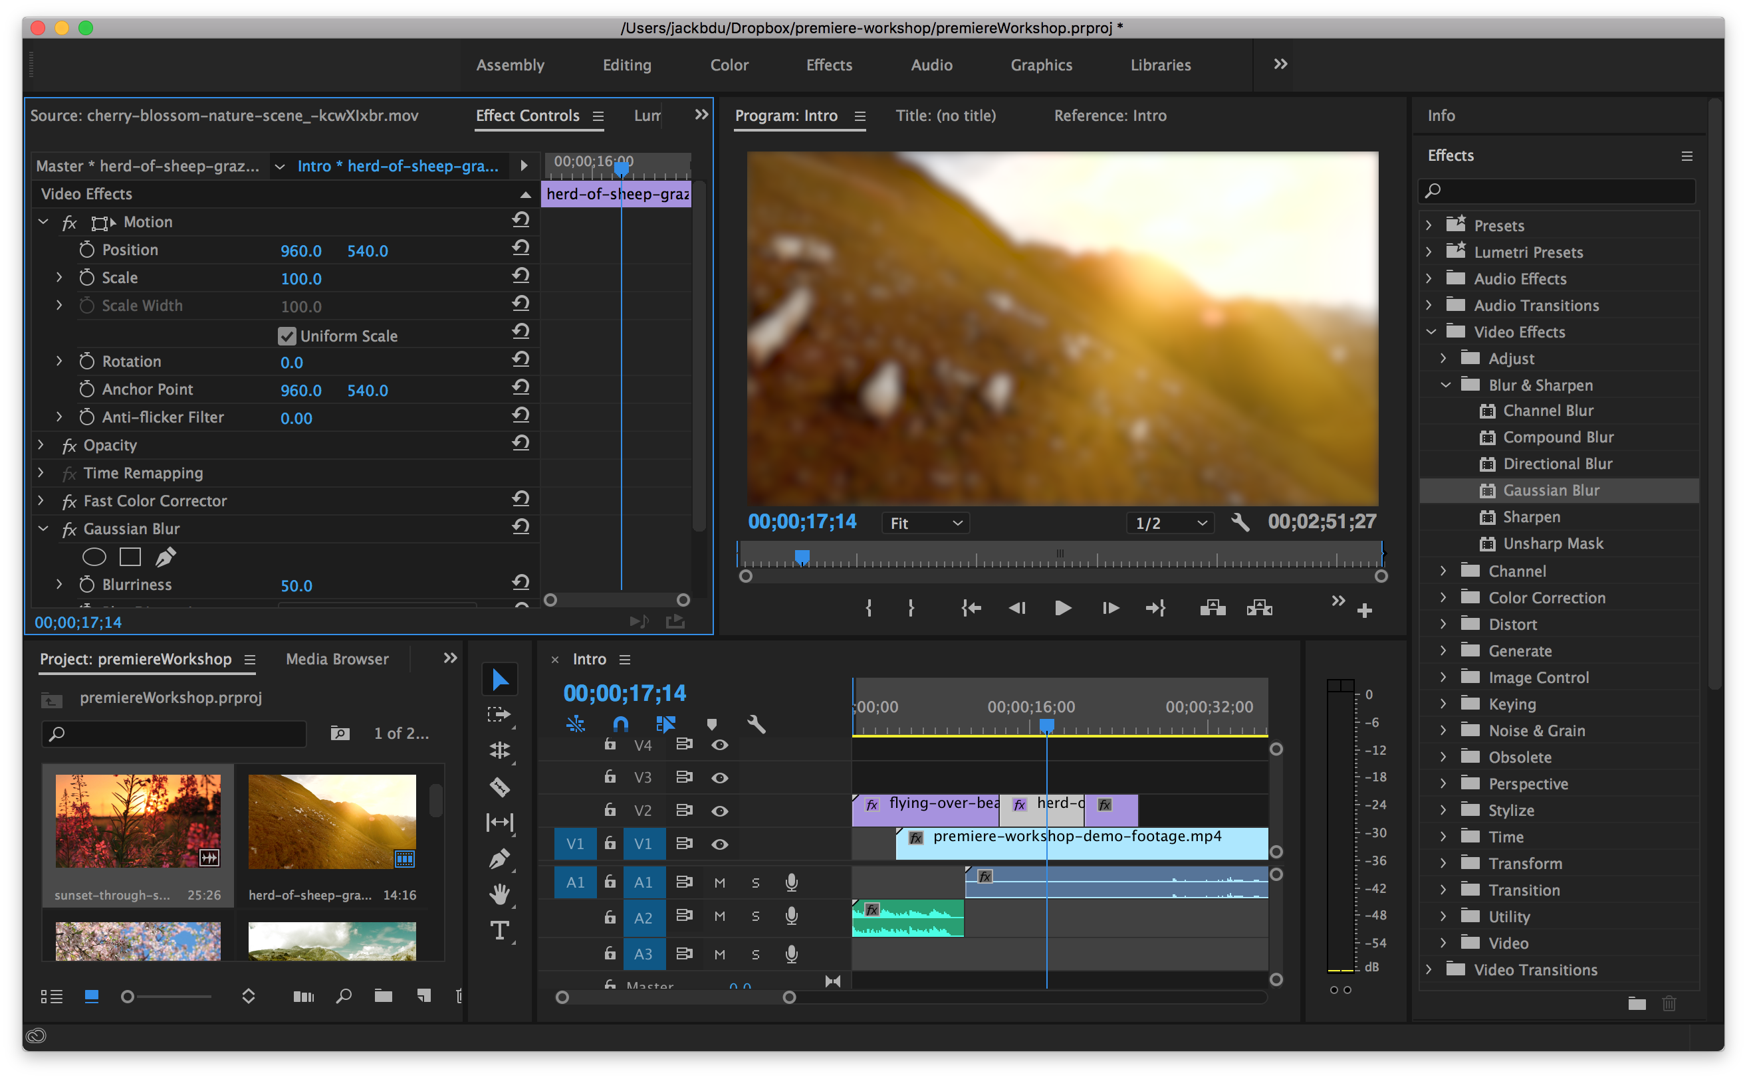Click the Play button in Program monitor

(x=1062, y=608)
